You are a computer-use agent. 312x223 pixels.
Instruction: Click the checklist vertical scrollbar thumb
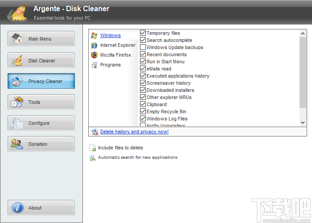pyautogui.click(x=303, y=72)
